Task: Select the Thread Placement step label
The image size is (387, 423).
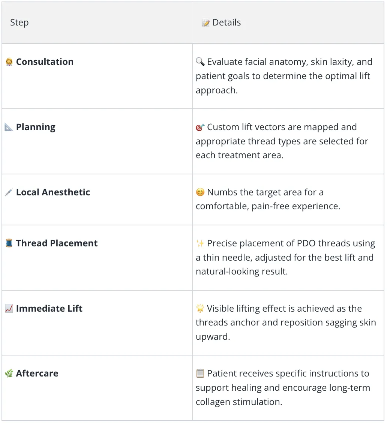Action: pos(57,243)
